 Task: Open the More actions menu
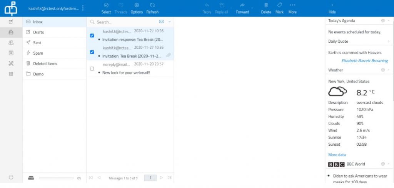(292, 5)
